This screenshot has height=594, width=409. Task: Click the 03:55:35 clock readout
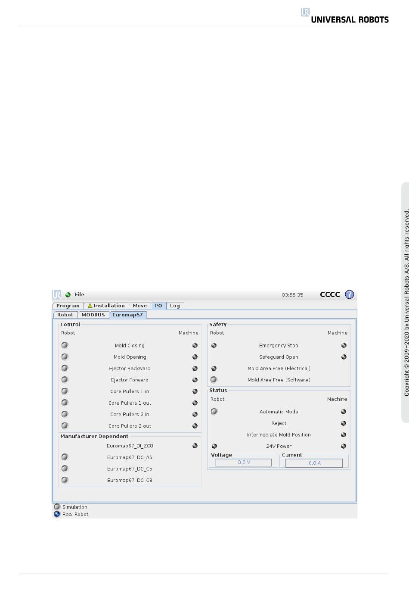[x=293, y=295]
